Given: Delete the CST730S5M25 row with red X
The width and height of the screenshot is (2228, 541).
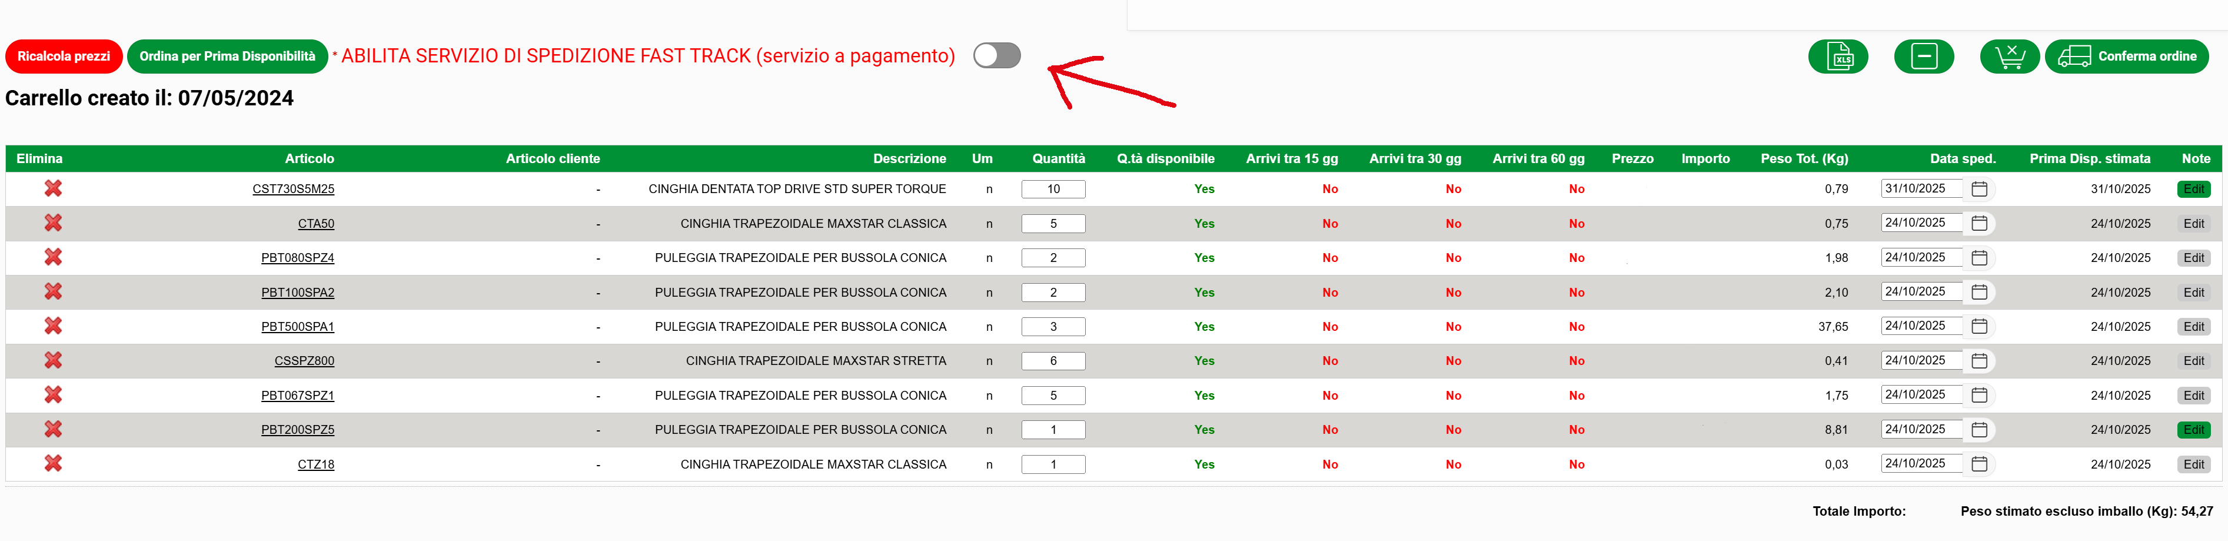Looking at the screenshot, I should (x=53, y=189).
